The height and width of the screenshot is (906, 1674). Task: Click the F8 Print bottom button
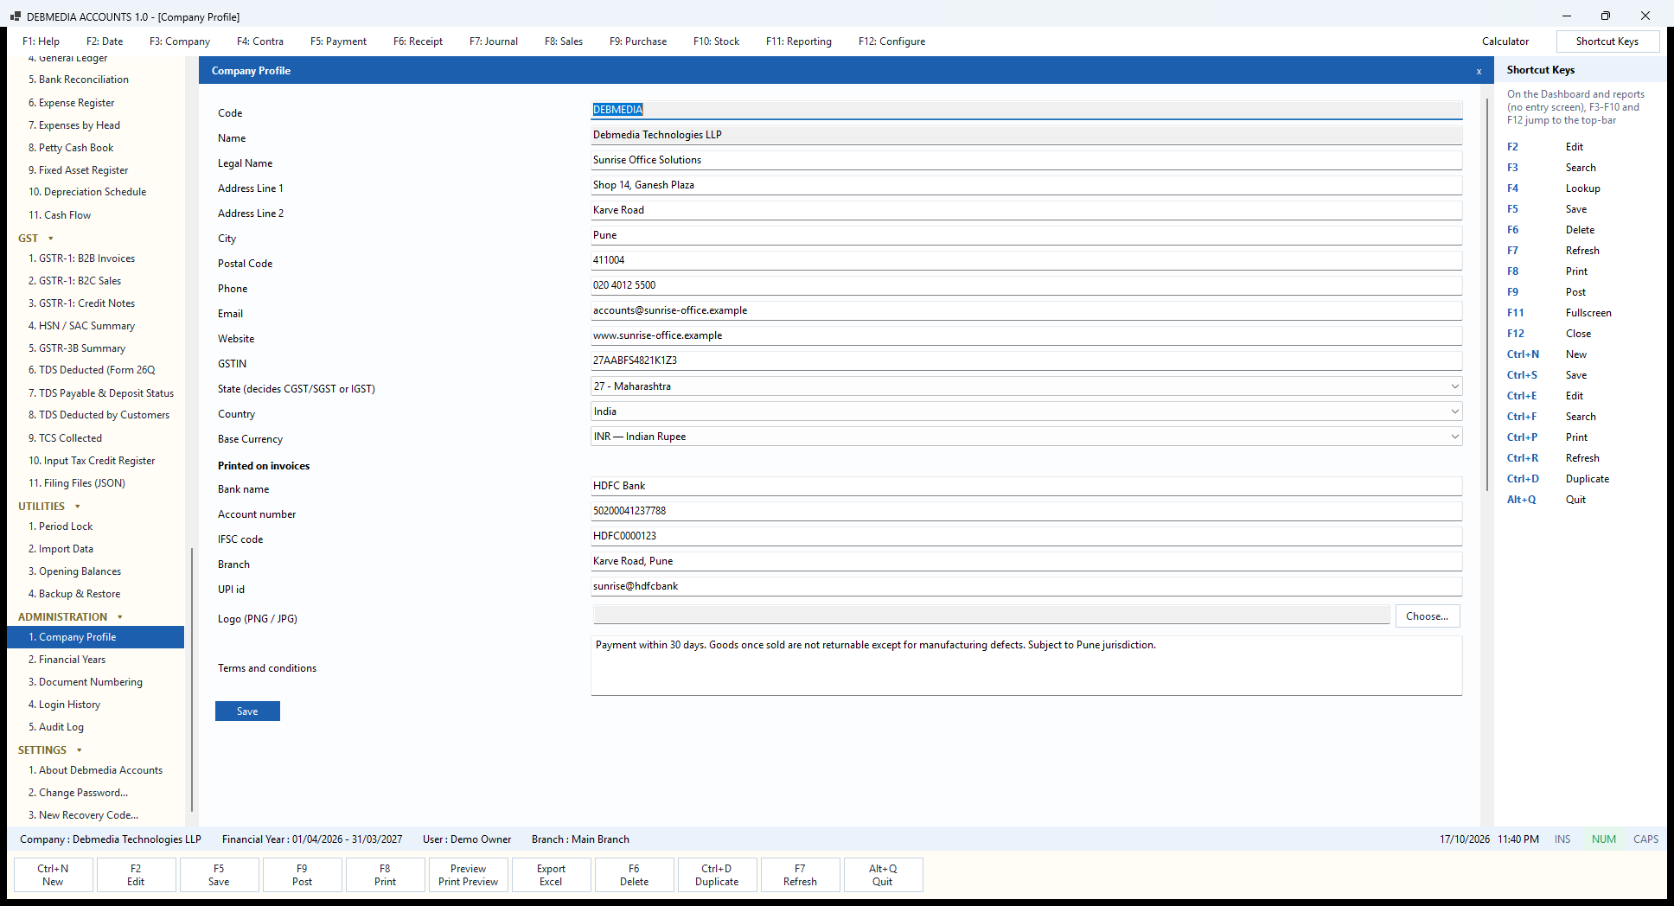click(x=385, y=875)
